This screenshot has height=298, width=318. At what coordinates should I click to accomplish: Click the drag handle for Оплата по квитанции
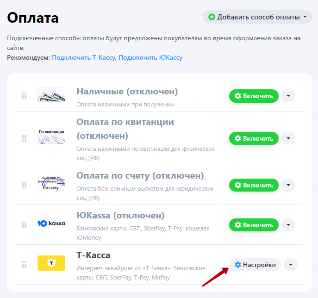(24, 138)
